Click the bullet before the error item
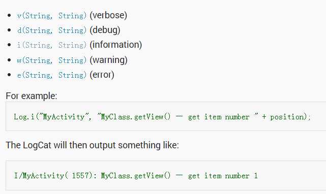326x194 pixels. tap(9, 75)
